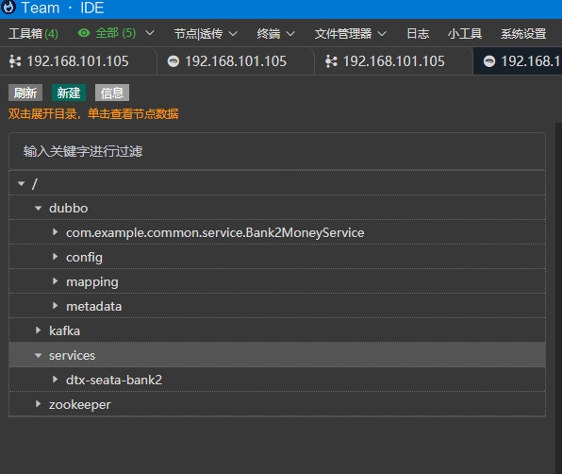Image resolution: width=562 pixels, height=474 pixels.
Task: Click the 信息 info button
Action: pyautogui.click(x=112, y=93)
